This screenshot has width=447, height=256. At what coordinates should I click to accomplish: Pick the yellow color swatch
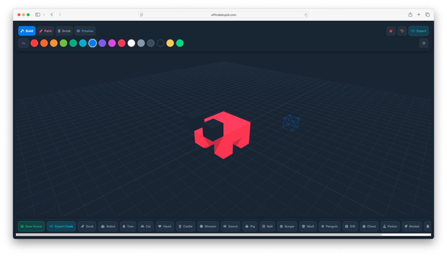click(x=170, y=43)
